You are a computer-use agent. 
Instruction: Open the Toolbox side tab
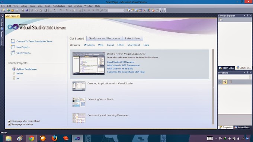tap(2, 20)
